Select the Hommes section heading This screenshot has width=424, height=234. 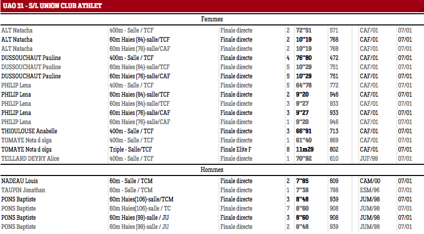(212, 169)
